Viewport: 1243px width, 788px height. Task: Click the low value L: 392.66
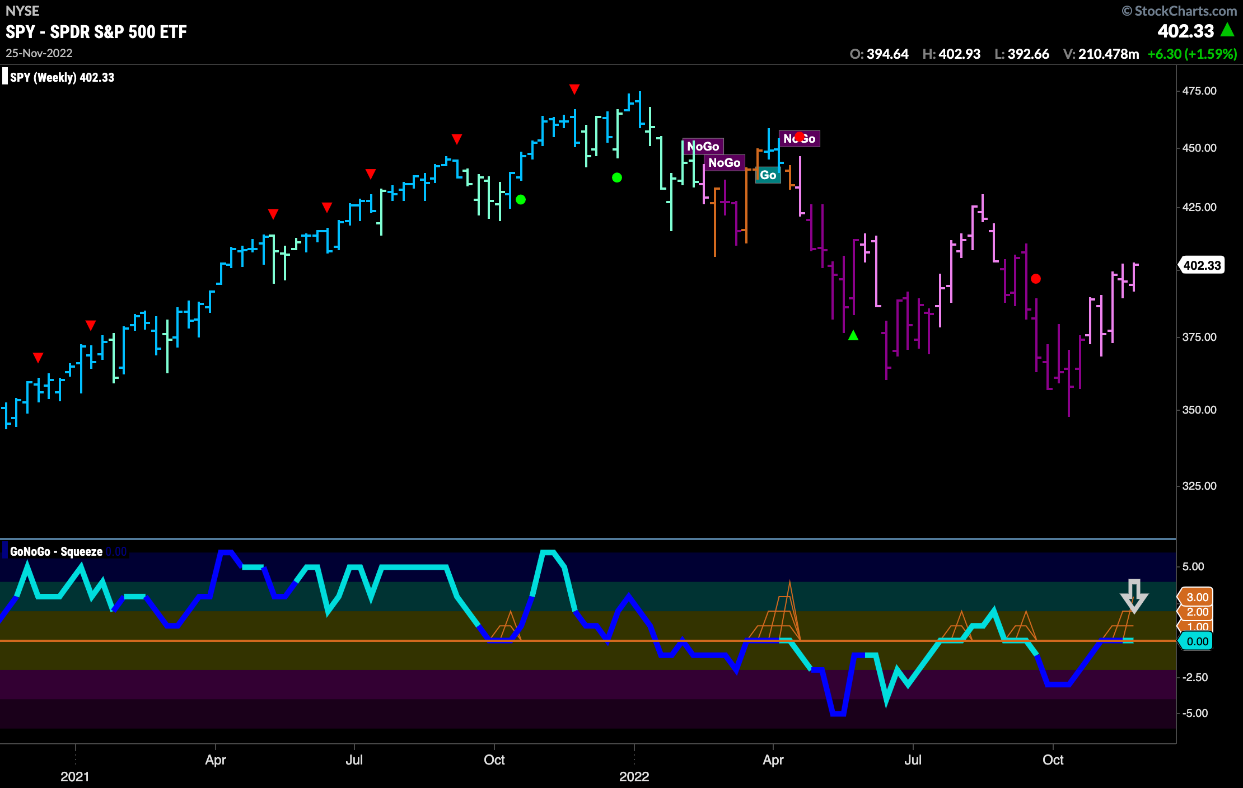[1022, 54]
